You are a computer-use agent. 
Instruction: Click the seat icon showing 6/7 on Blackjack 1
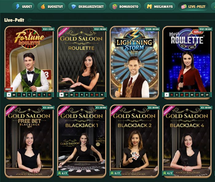click(59, 173)
